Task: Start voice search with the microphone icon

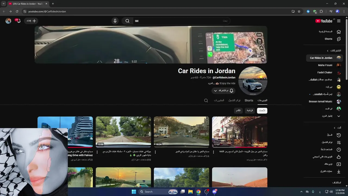Action: point(115,21)
